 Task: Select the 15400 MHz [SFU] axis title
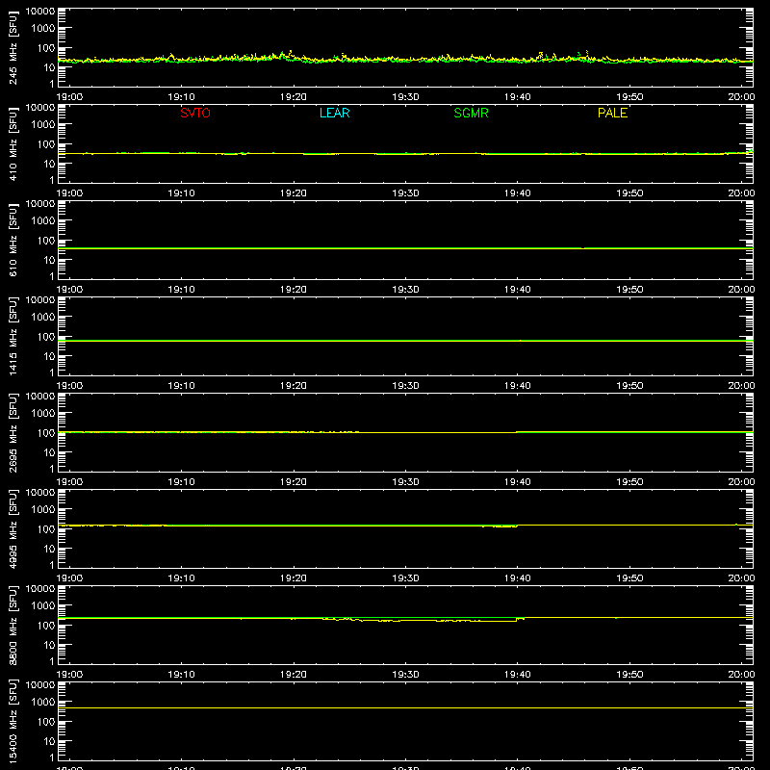coord(13,722)
